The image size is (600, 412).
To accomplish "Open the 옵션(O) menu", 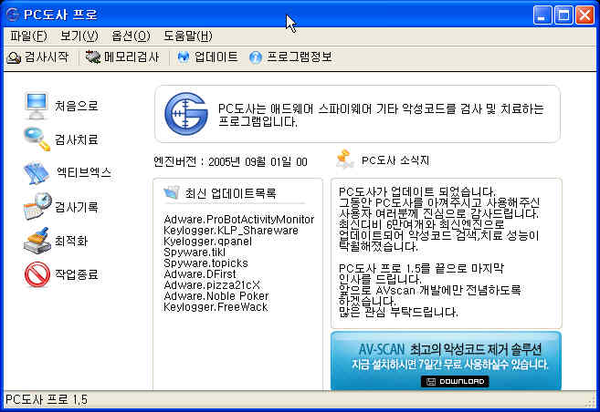I will point(130,36).
